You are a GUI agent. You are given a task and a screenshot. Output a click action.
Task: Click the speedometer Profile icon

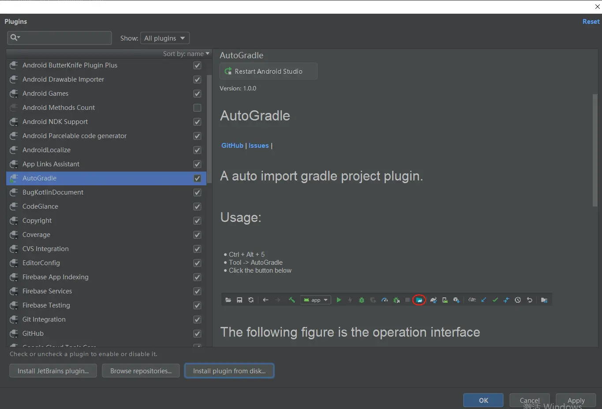(x=385, y=300)
